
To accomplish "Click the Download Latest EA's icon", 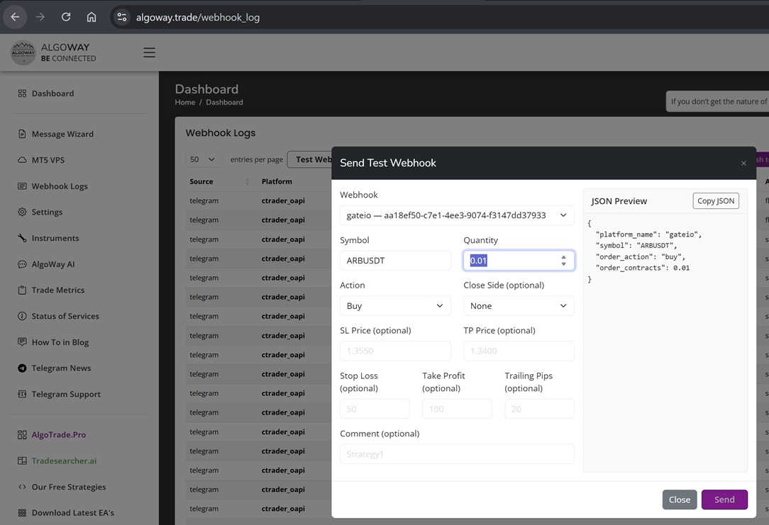I will 22,512.
